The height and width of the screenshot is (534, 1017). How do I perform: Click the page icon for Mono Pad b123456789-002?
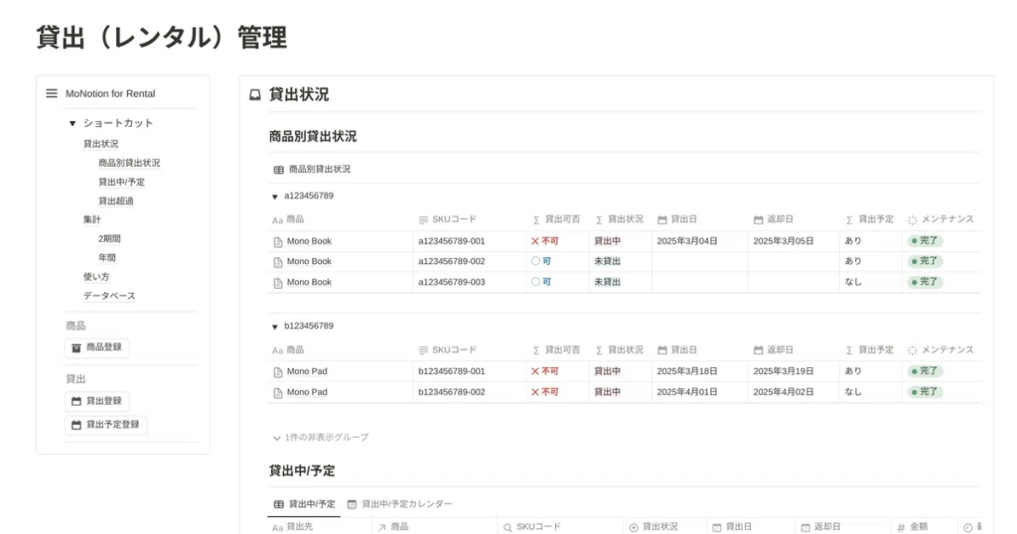coord(278,392)
